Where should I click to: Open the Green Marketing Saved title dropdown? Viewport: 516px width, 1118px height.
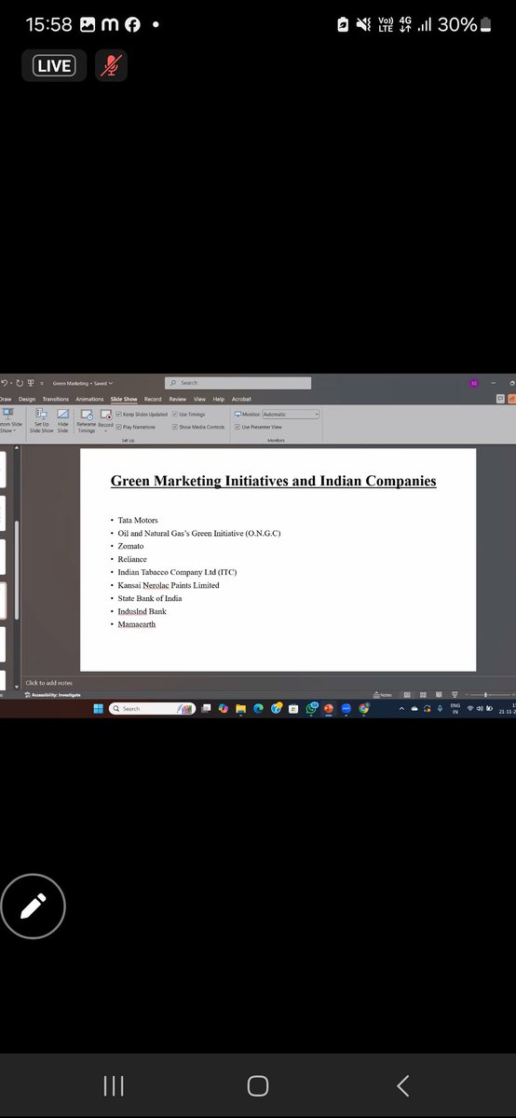[x=82, y=383]
